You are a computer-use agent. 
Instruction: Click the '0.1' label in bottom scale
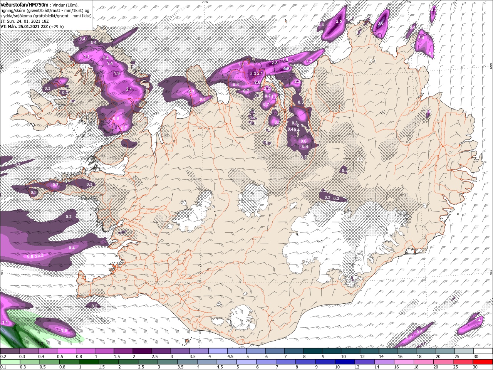3,367
